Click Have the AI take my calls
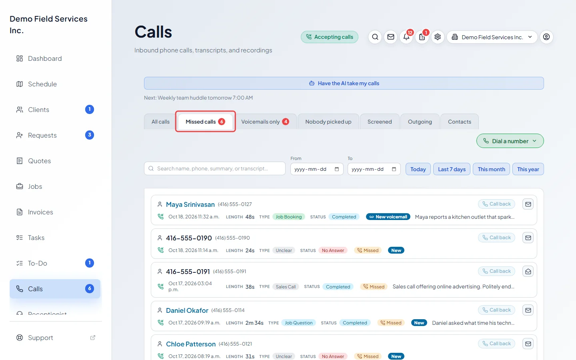 [344, 83]
